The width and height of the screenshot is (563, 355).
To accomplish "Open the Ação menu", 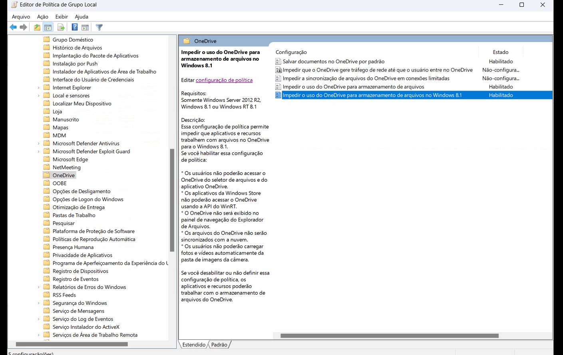I will pos(43,17).
